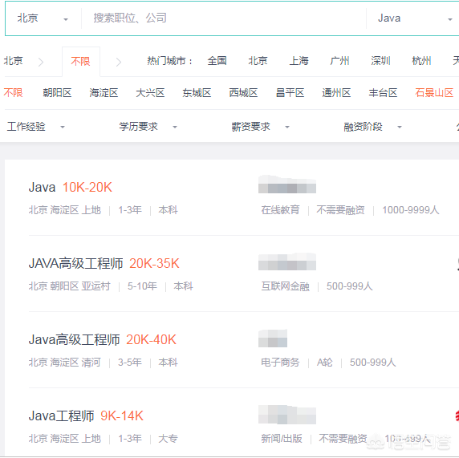The width and height of the screenshot is (459, 458).
Task: Select 全国 from hot cities
Action: 217,61
